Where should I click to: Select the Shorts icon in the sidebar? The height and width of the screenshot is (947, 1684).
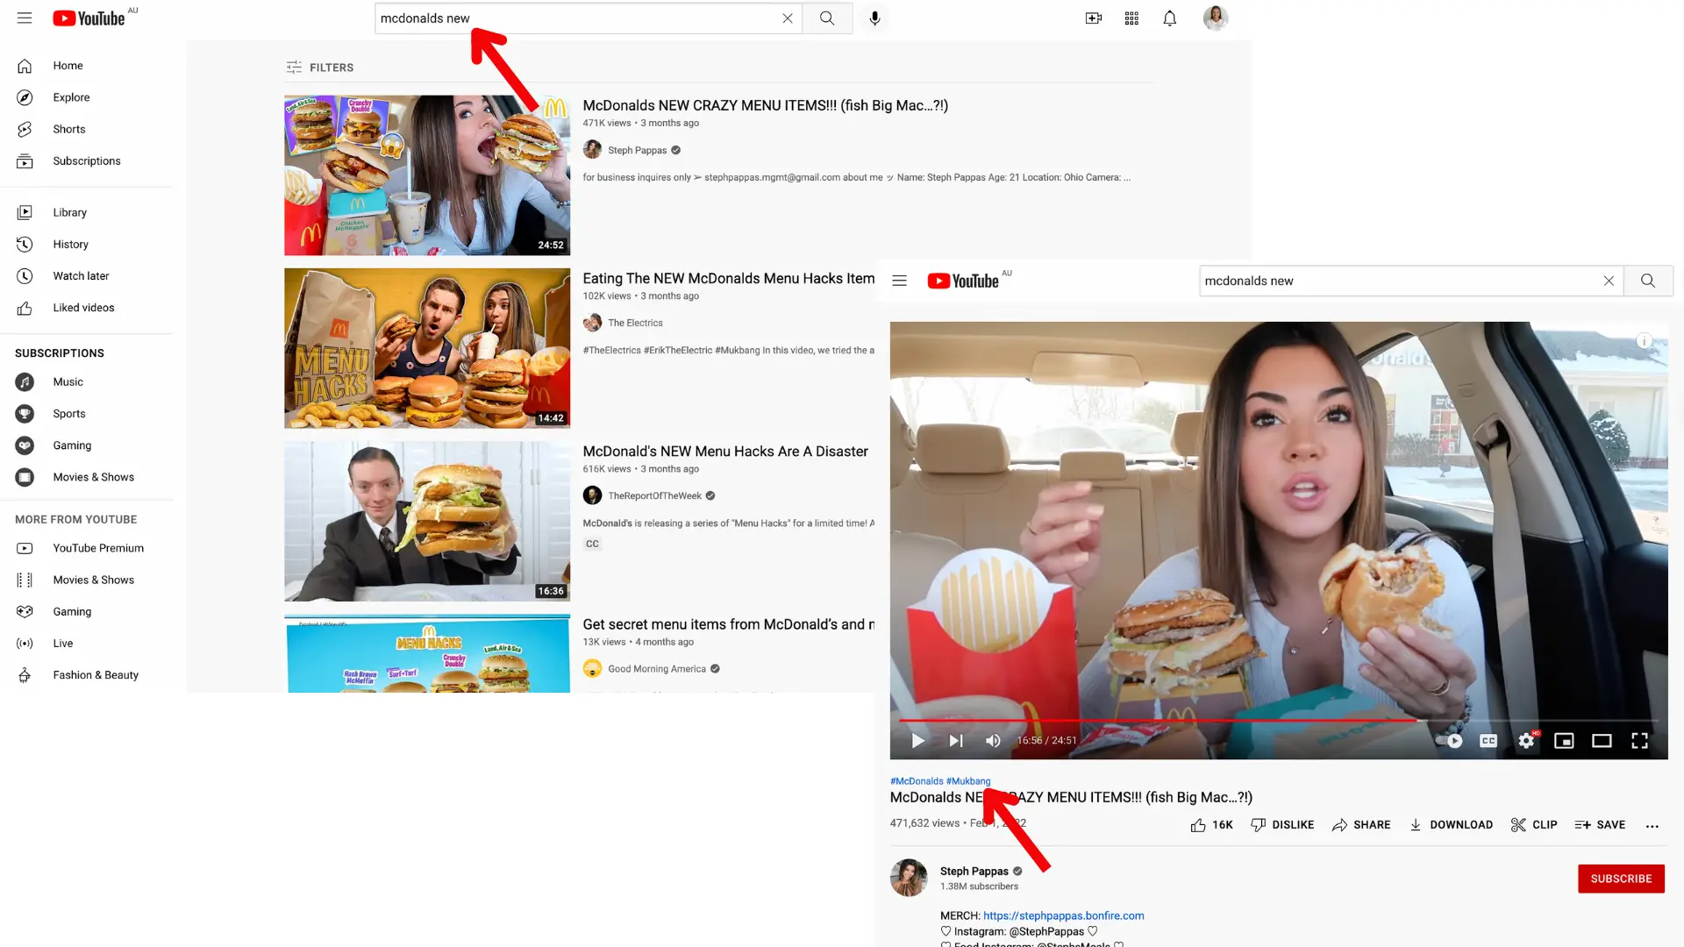click(x=25, y=129)
